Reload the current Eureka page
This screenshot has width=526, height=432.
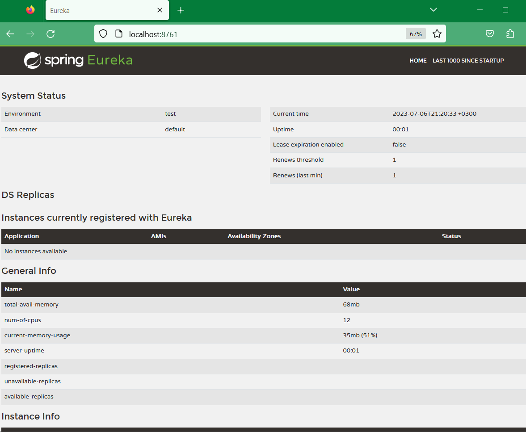click(x=50, y=34)
